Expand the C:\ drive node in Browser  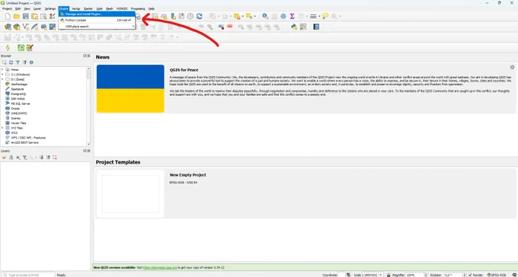(x=2, y=75)
